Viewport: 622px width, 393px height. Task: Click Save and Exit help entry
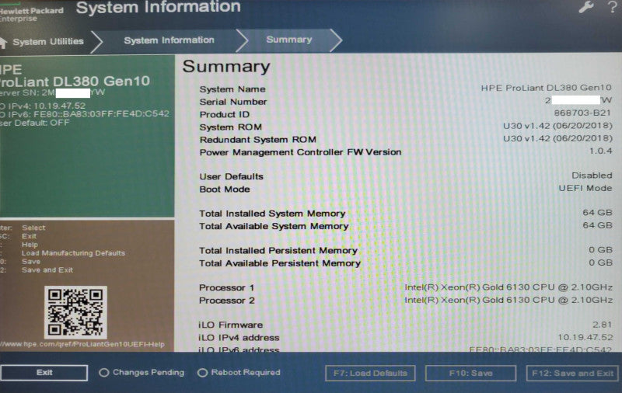[47, 270]
